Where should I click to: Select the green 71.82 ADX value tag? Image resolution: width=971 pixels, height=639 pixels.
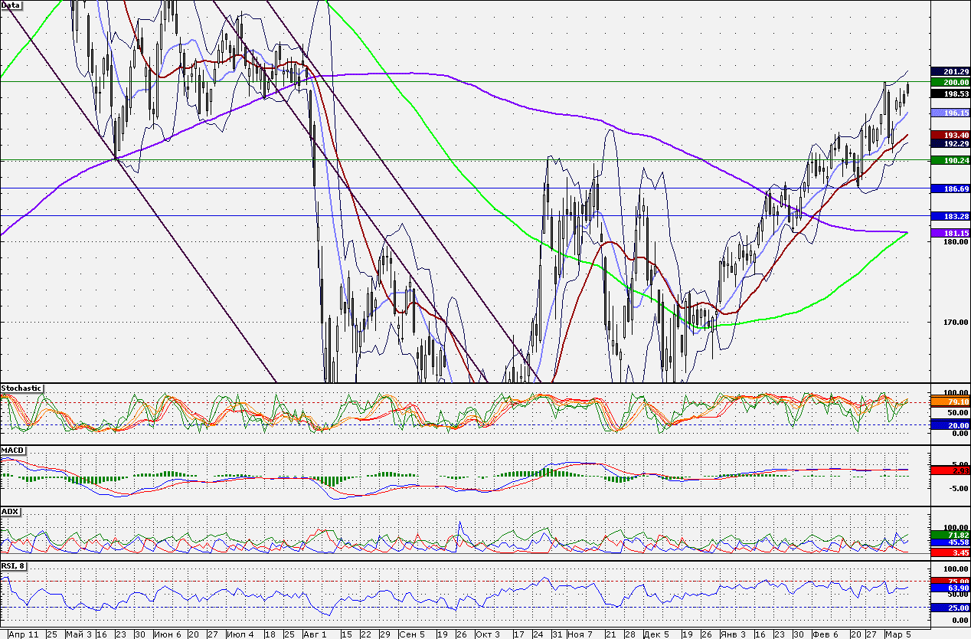point(950,534)
